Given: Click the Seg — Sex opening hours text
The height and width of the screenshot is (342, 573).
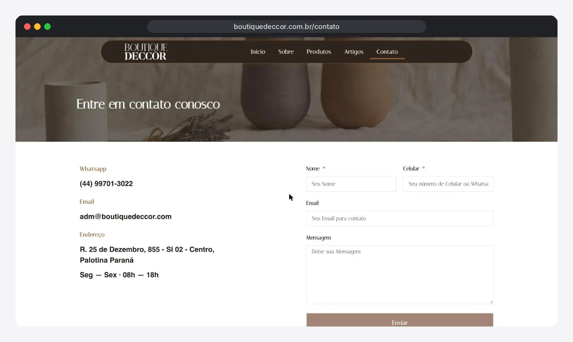Looking at the screenshot, I should point(119,275).
